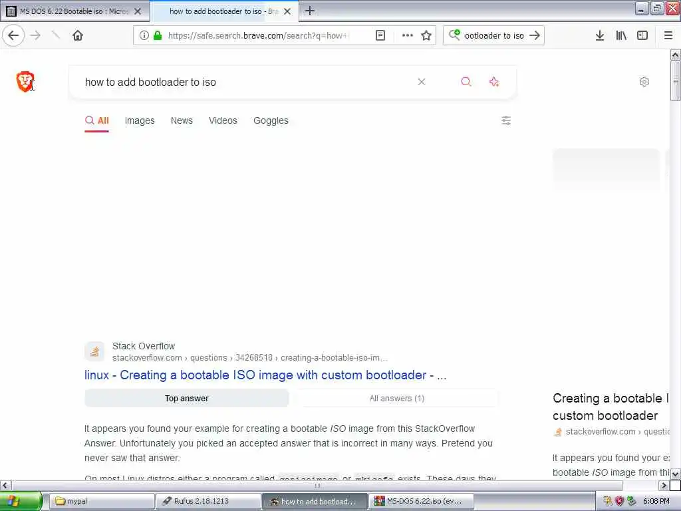The image size is (681, 511).
Task: Click the horizontal scrollbar right arrow
Action: (x=663, y=485)
